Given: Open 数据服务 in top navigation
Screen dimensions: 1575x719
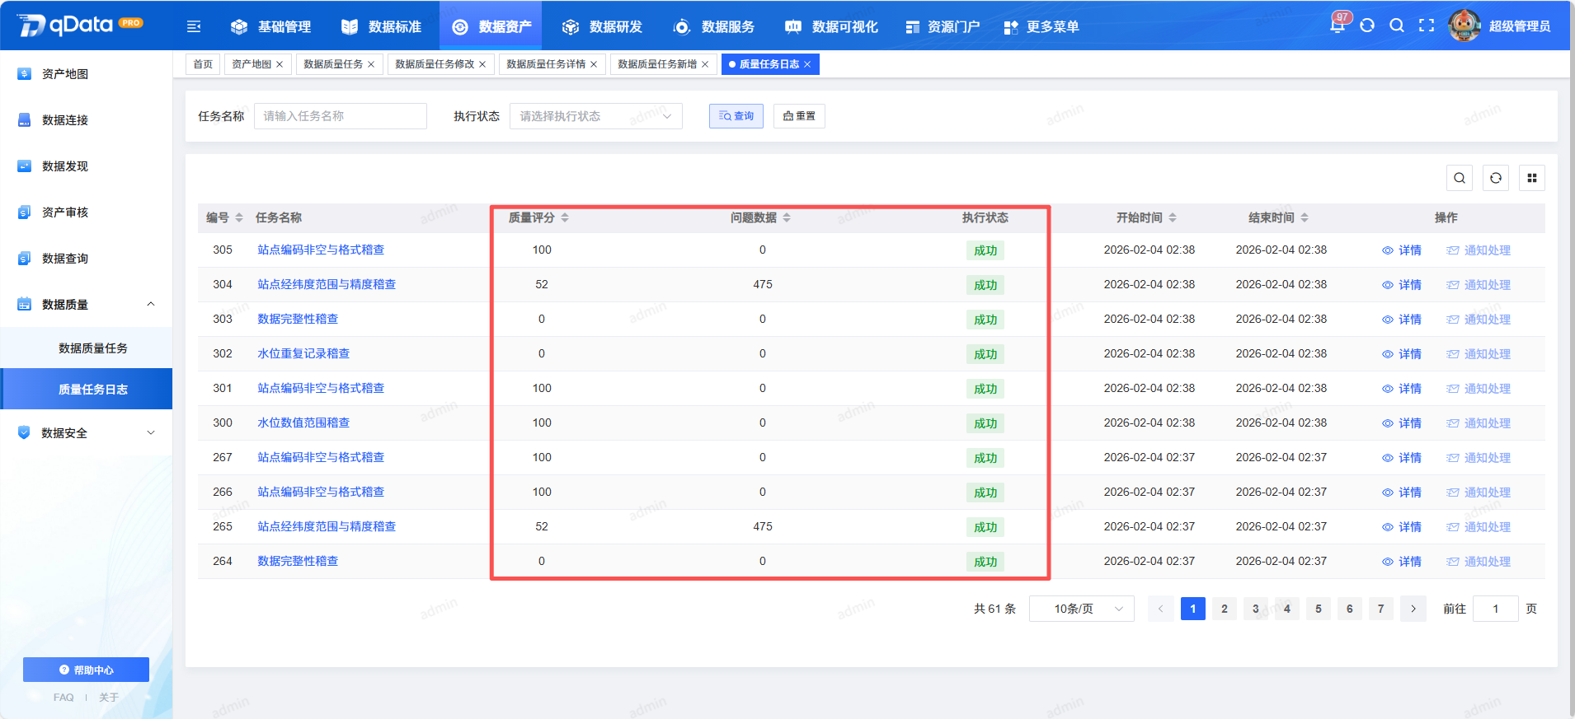Looking at the screenshot, I should 715,27.
